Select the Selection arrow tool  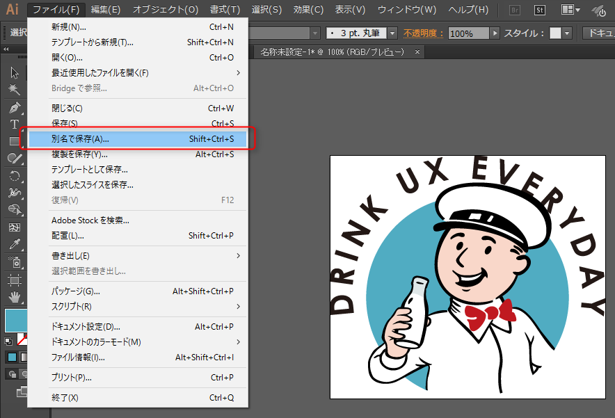pos(14,72)
